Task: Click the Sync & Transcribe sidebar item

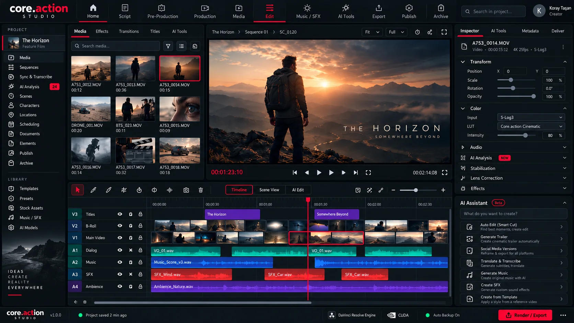Action: (x=34, y=77)
